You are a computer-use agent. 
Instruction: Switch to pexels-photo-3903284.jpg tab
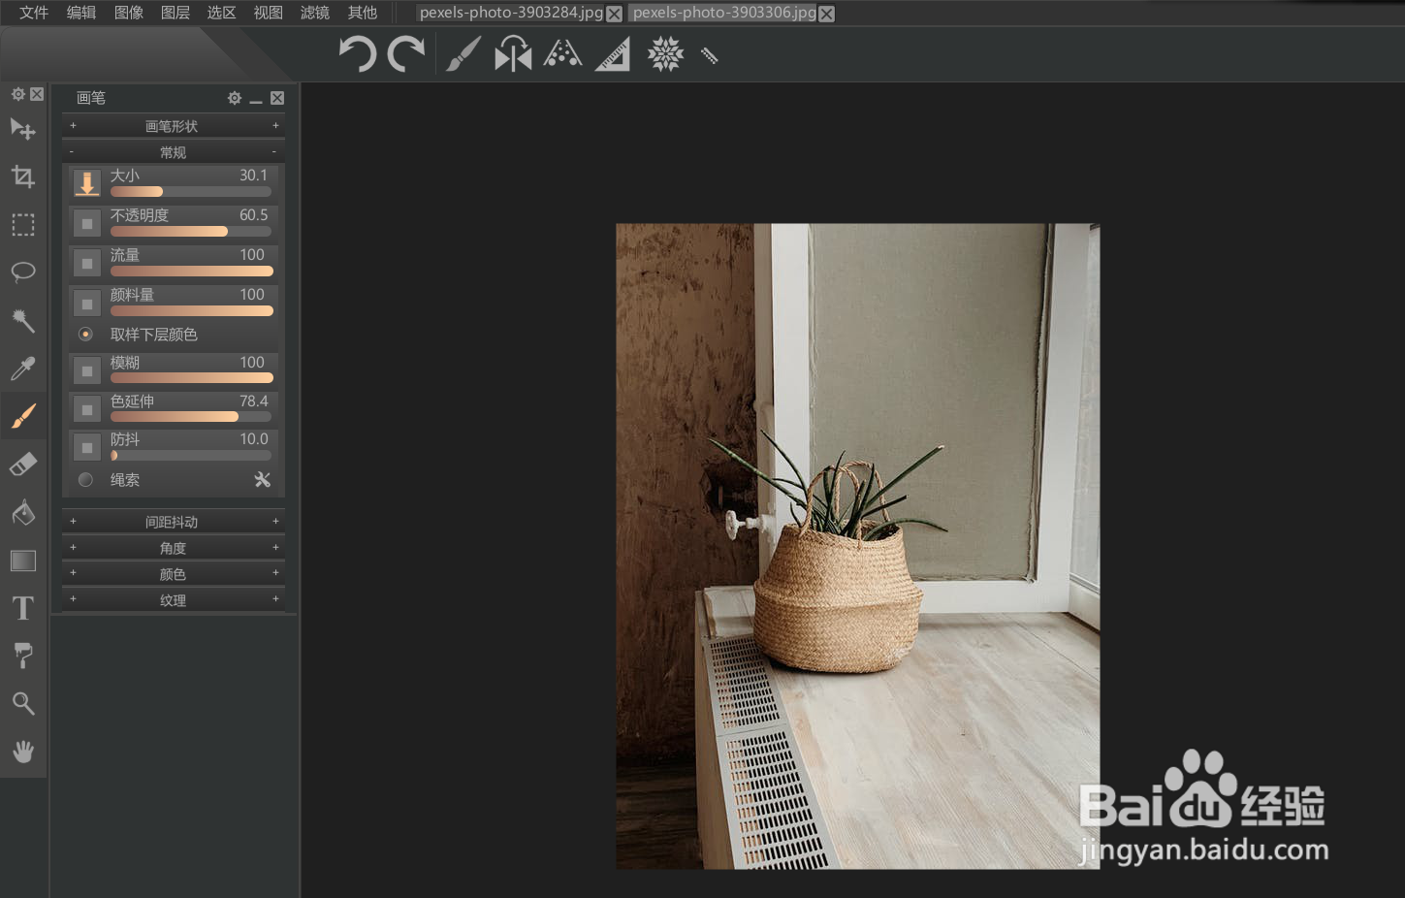pyautogui.click(x=511, y=13)
